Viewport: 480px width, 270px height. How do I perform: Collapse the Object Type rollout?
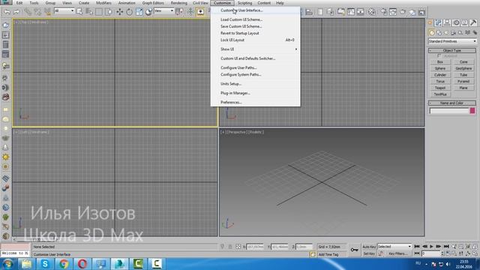click(x=452, y=50)
